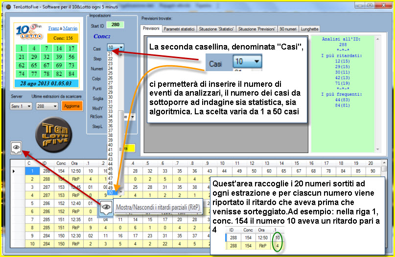Click the 12:40 time cell

(x=76, y=204)
